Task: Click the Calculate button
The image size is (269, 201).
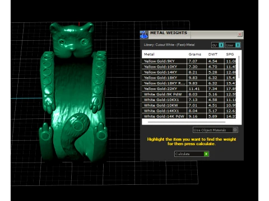Action: pos(192,154)
